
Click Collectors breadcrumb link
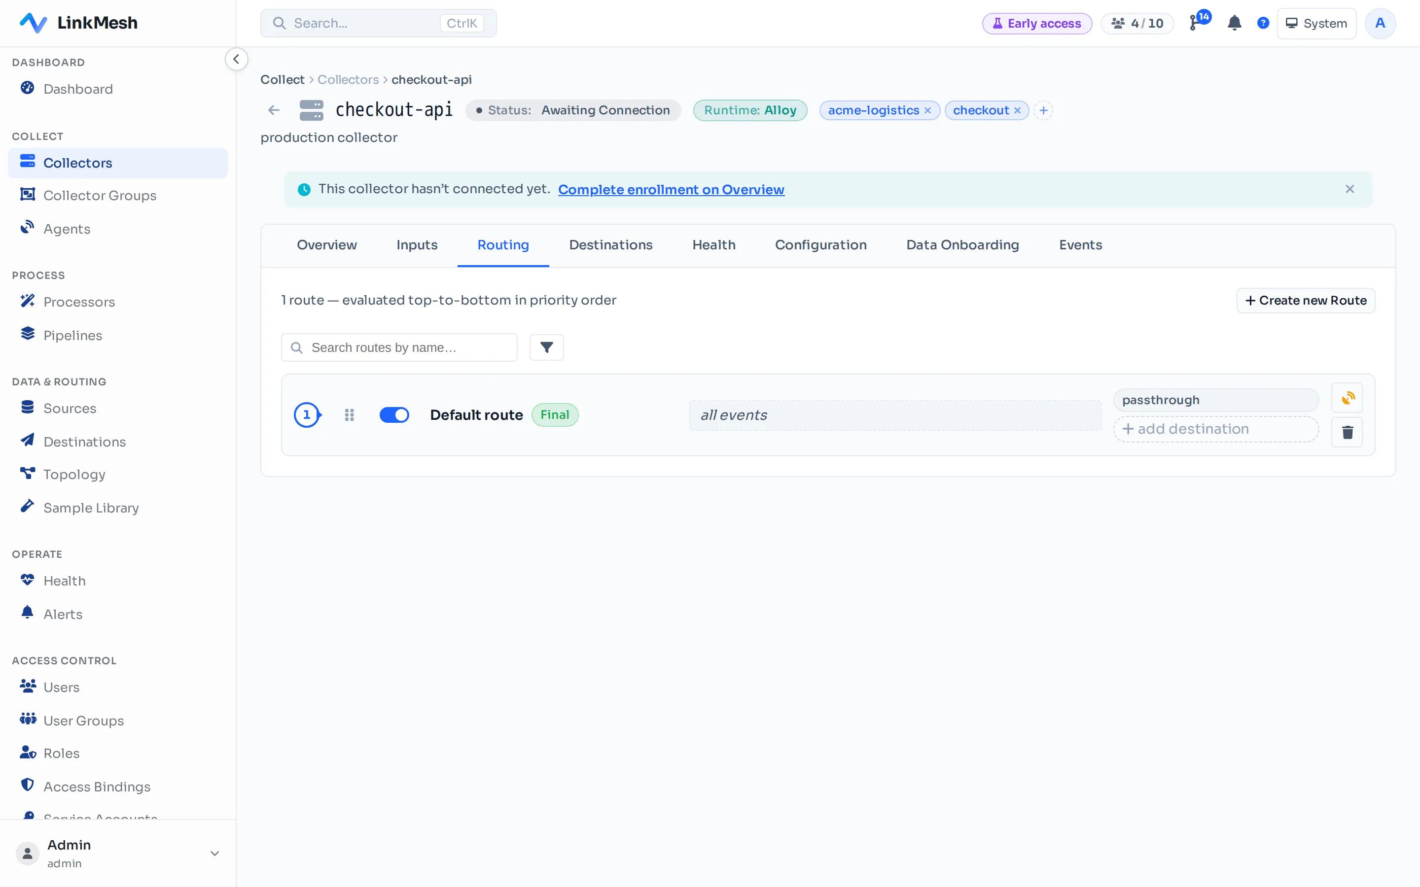tap(348, 80)
